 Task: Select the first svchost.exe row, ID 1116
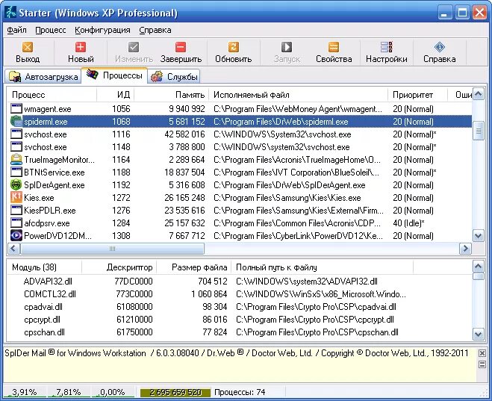(240, 134)
